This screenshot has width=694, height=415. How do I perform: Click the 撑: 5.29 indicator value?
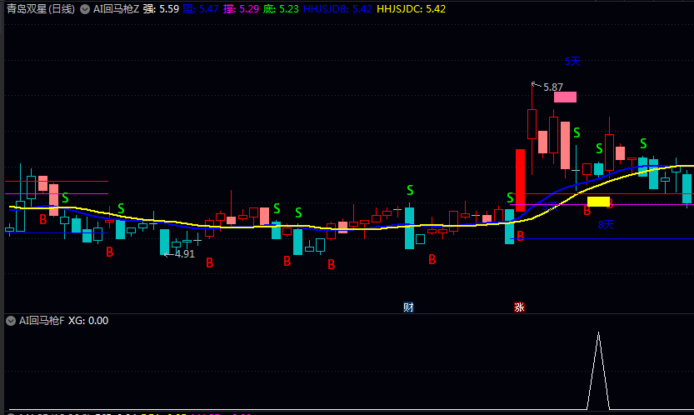(x=242, y=9)
